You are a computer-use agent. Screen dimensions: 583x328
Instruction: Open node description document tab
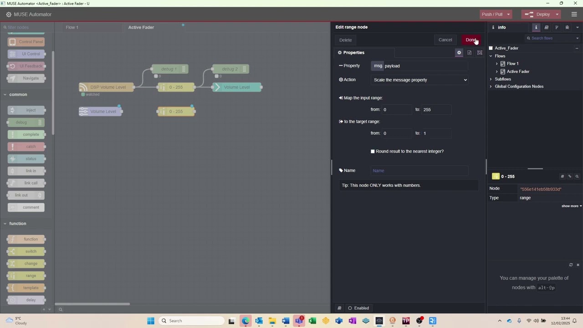[x=469, y=53]
